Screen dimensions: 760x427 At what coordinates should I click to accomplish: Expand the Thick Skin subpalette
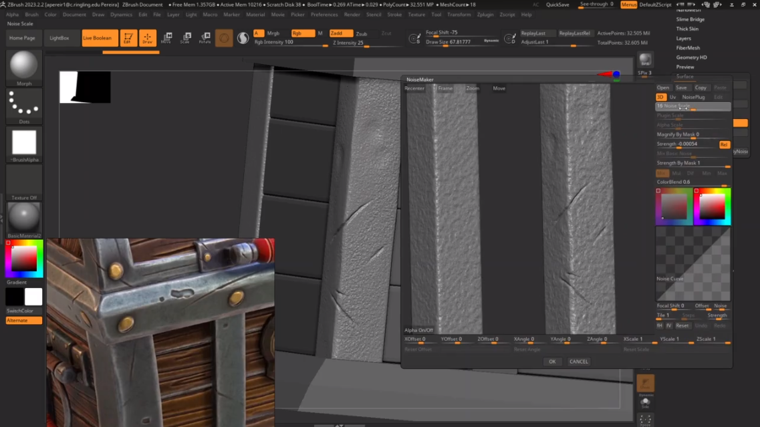pyautogui.click(x=687, y=29)
